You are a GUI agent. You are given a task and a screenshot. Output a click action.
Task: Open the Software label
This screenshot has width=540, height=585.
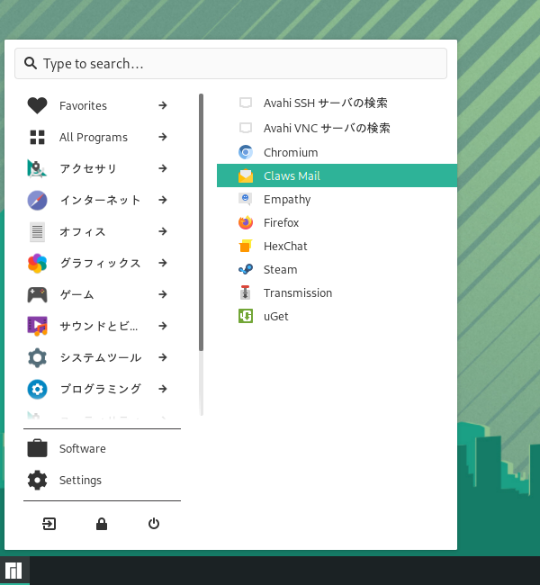(83, 448)
